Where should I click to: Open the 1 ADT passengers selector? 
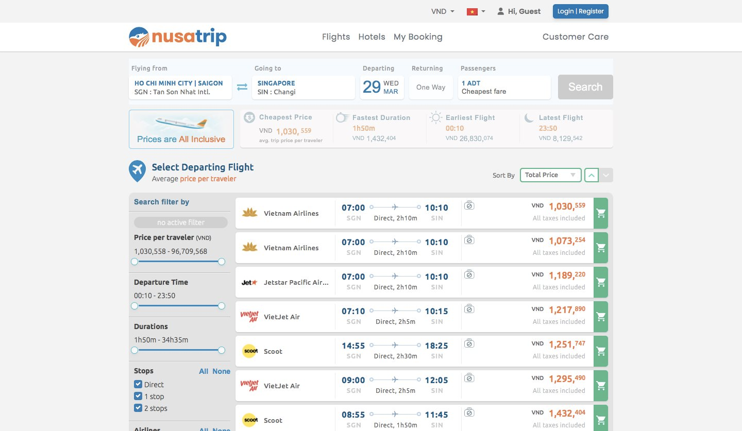click(x=504, y=87)
